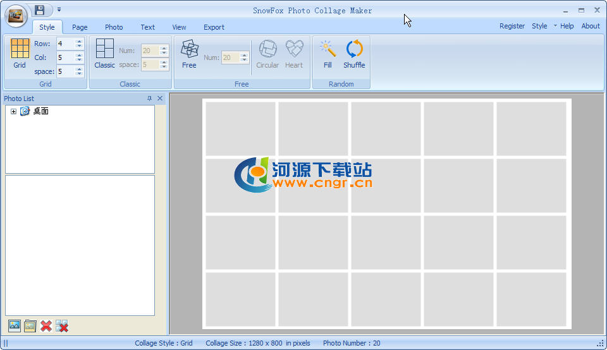Click the status bar resize grip

601,344
